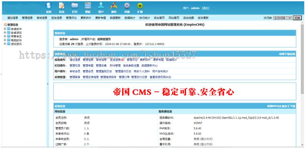The height and width of the screenshot is (148, 305).
Task: Select 增加信息 in the top menu bar
Action: tap(13, 18)
